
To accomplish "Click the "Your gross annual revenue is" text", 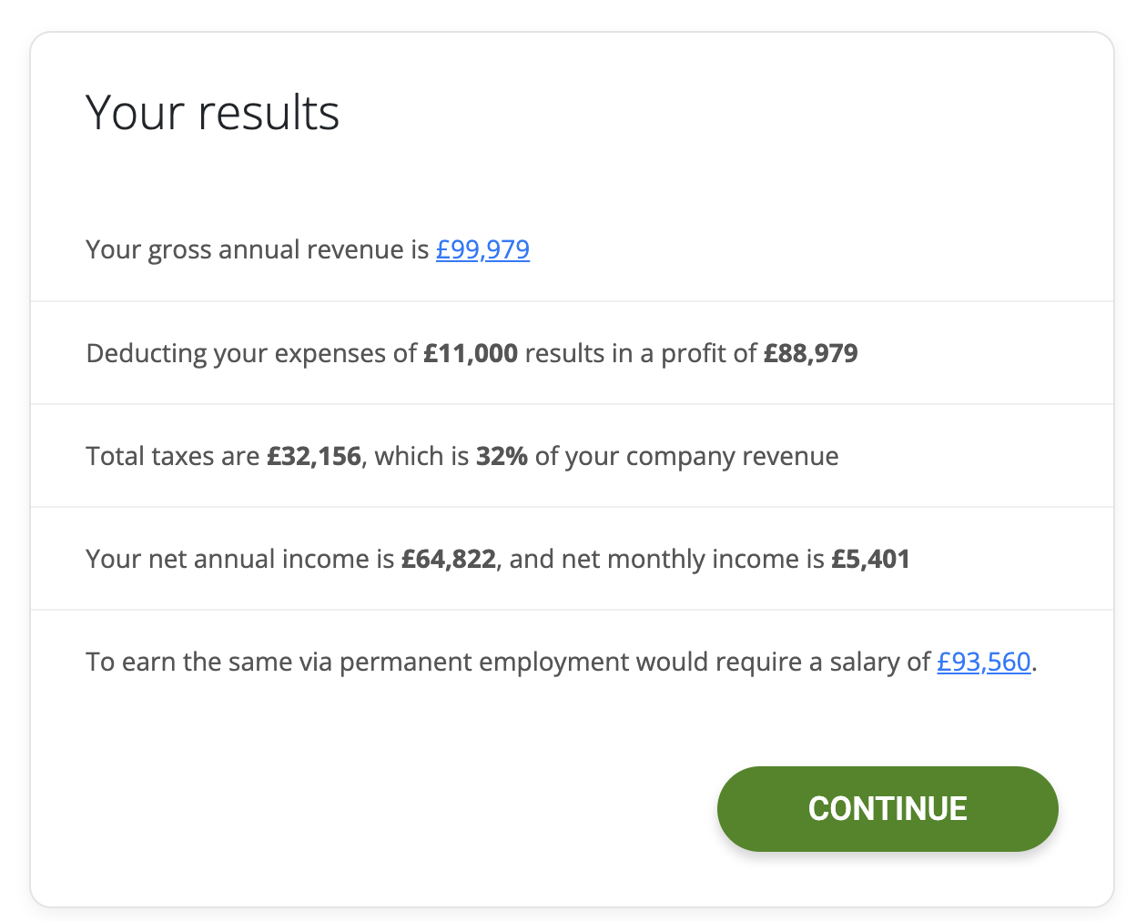I will pyautogui.click(x=257, y=249).
